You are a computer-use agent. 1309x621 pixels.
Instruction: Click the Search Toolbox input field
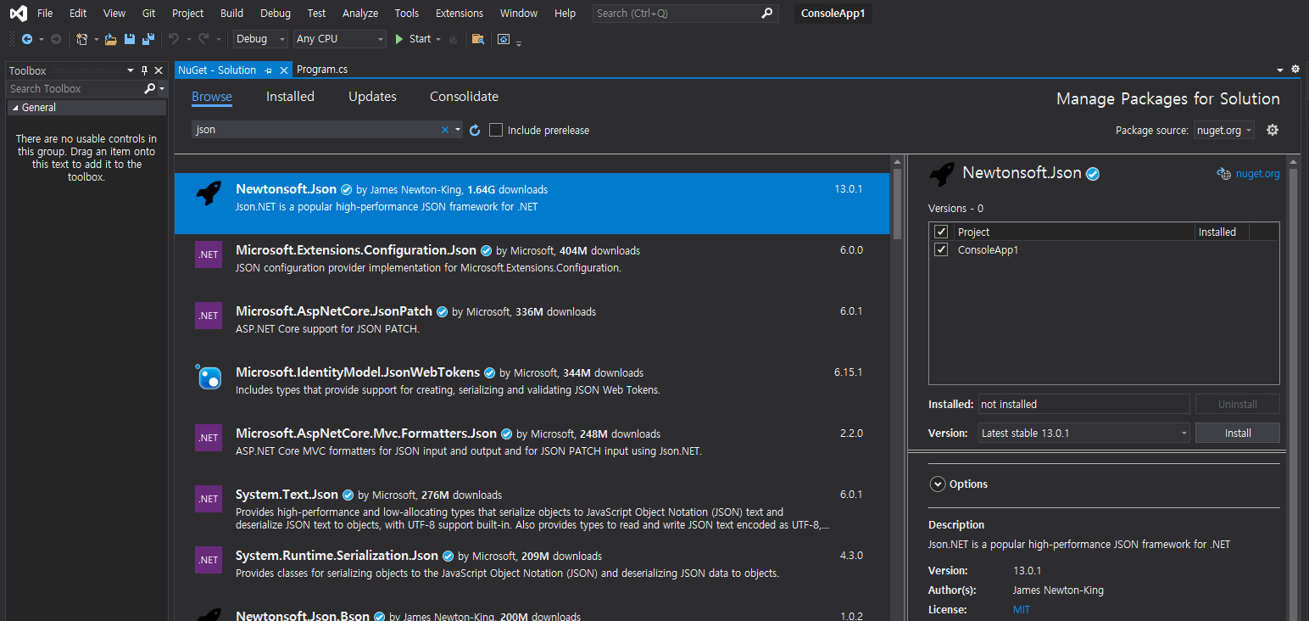(75, 88)
